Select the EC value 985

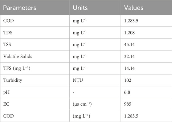(x=128, y=104)
